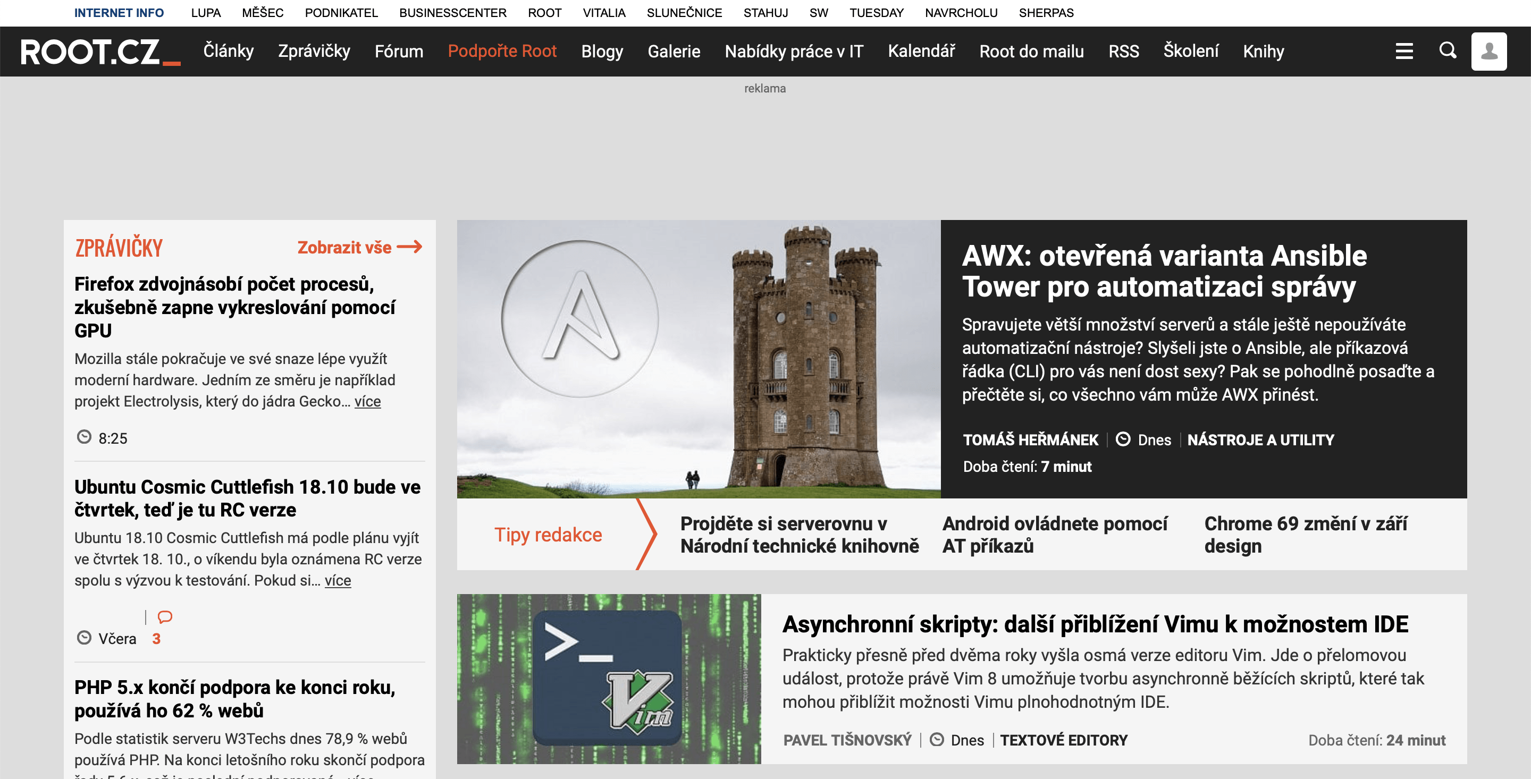Visit PODNIKATEL from top bar
Viewport: 1531px width, 779px height.
[341, 12]
